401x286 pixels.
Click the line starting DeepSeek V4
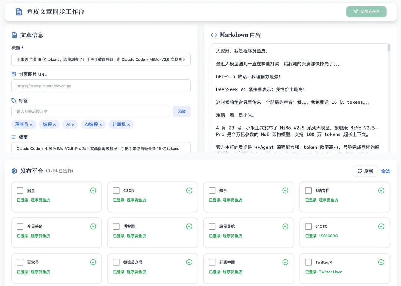[x=261, y=89]
